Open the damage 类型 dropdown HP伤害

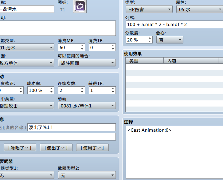(x=149, y=9)
